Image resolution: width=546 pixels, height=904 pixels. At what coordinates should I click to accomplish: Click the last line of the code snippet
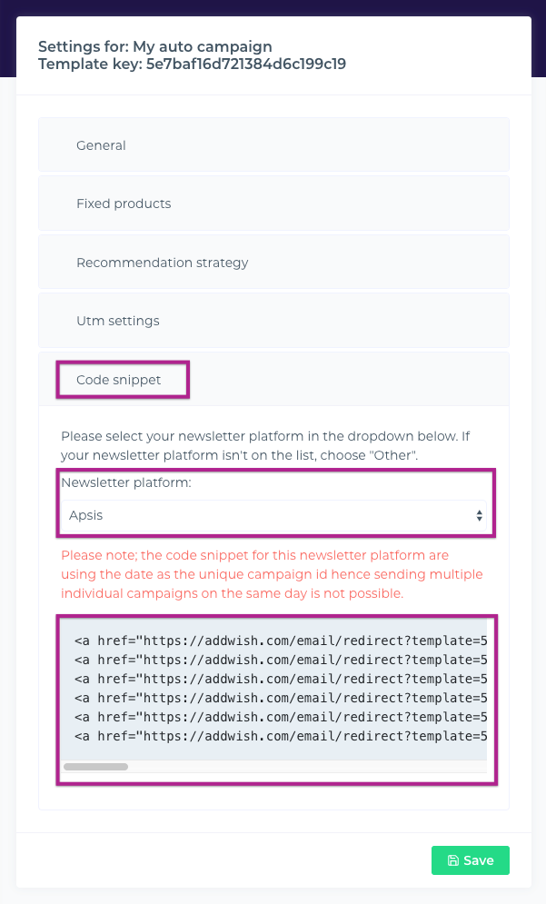[x=280, y=737]
